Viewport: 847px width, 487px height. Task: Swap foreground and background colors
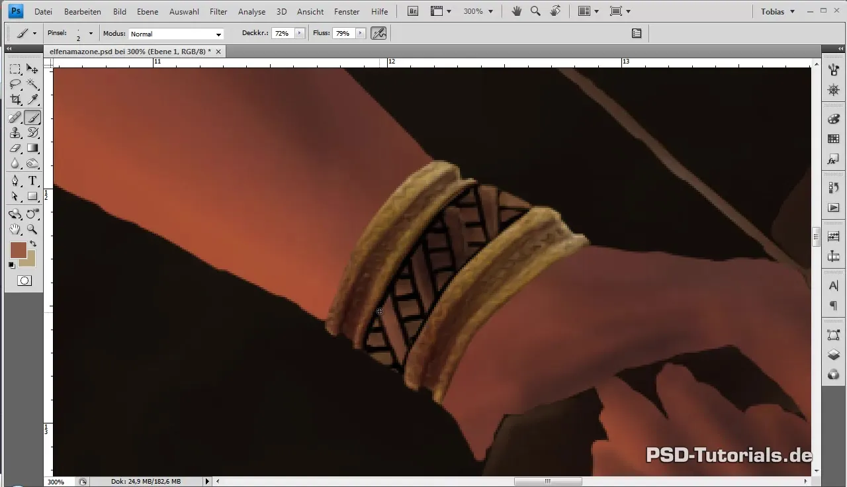click(x=32, y=244)
